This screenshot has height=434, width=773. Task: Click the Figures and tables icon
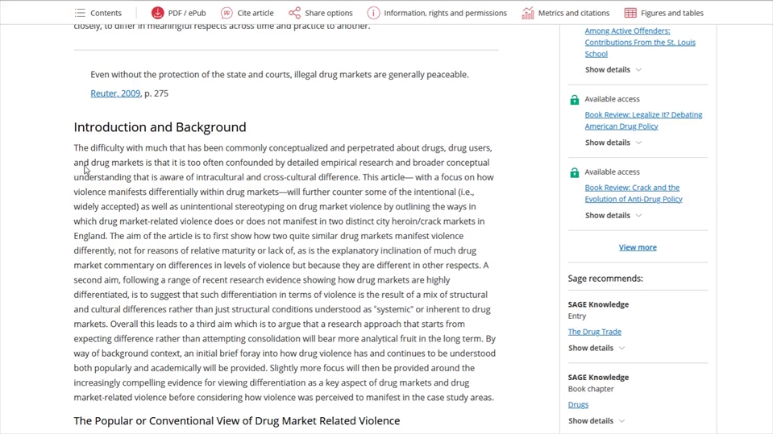(630, 13)
